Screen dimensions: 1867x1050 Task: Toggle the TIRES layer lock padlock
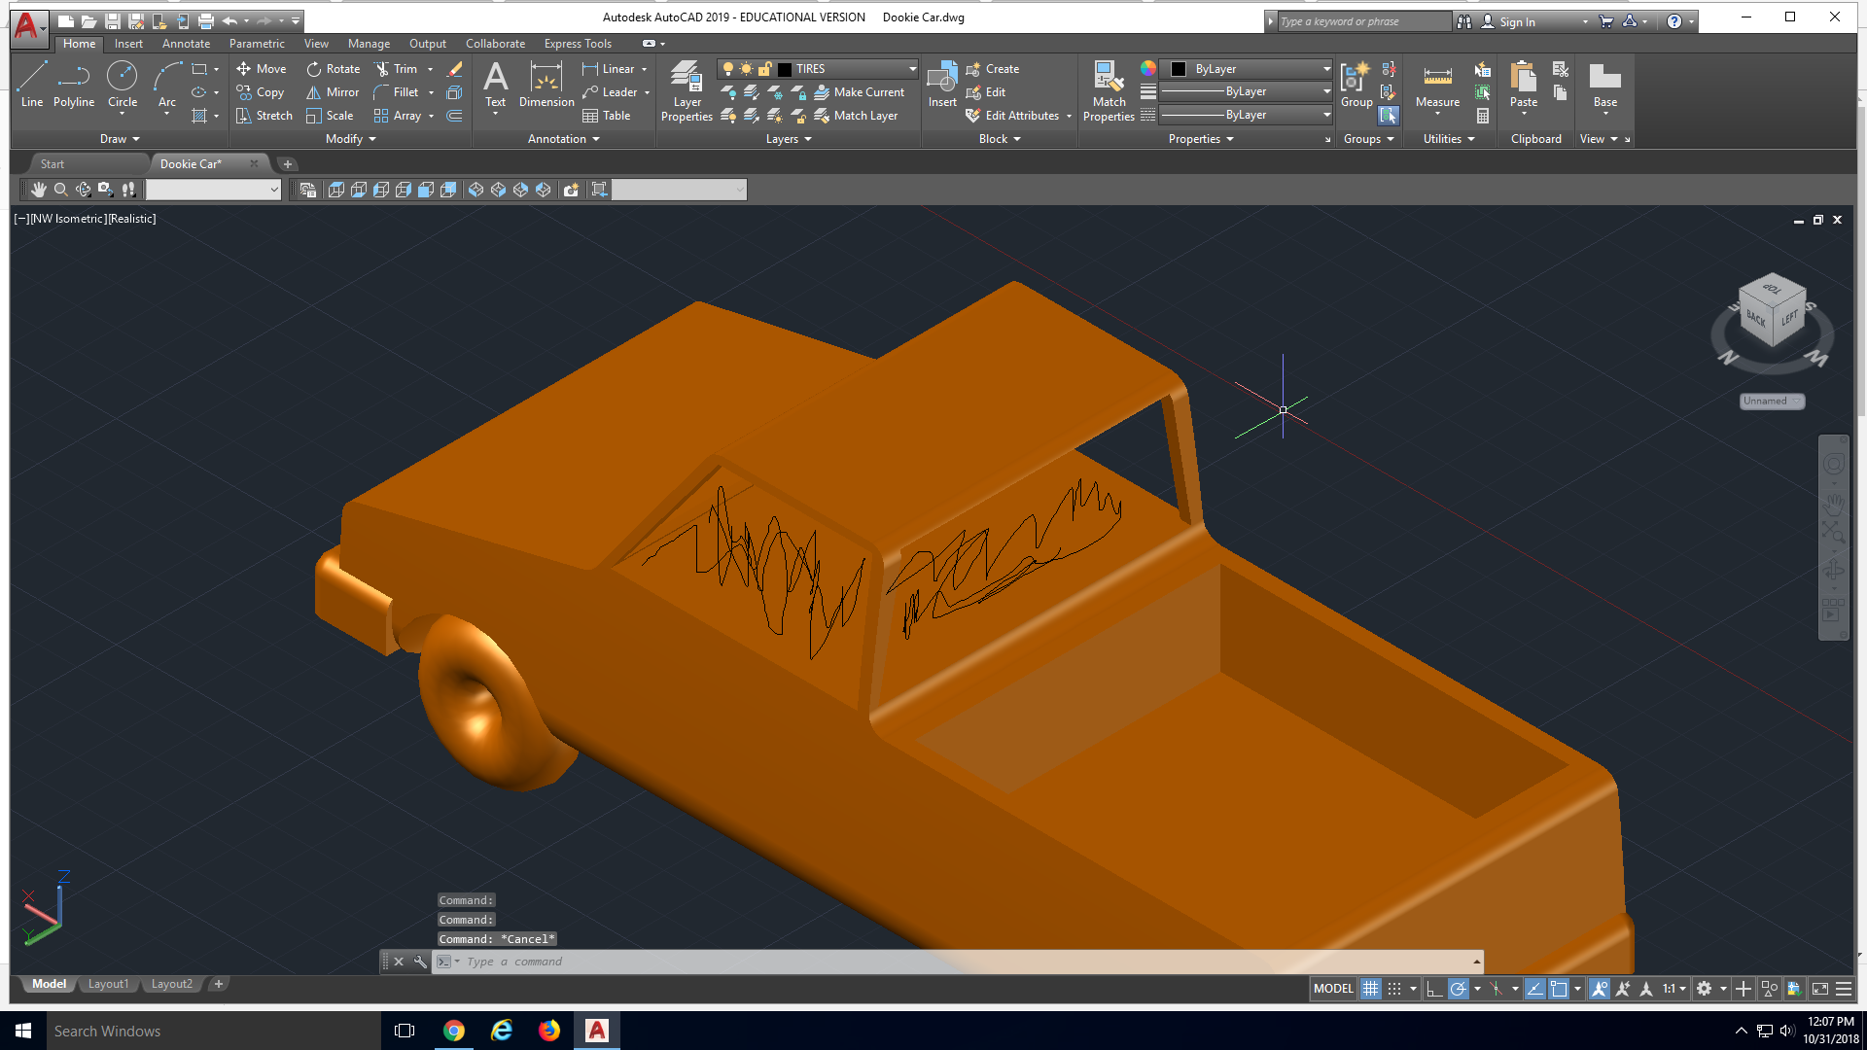click(765, 68)
